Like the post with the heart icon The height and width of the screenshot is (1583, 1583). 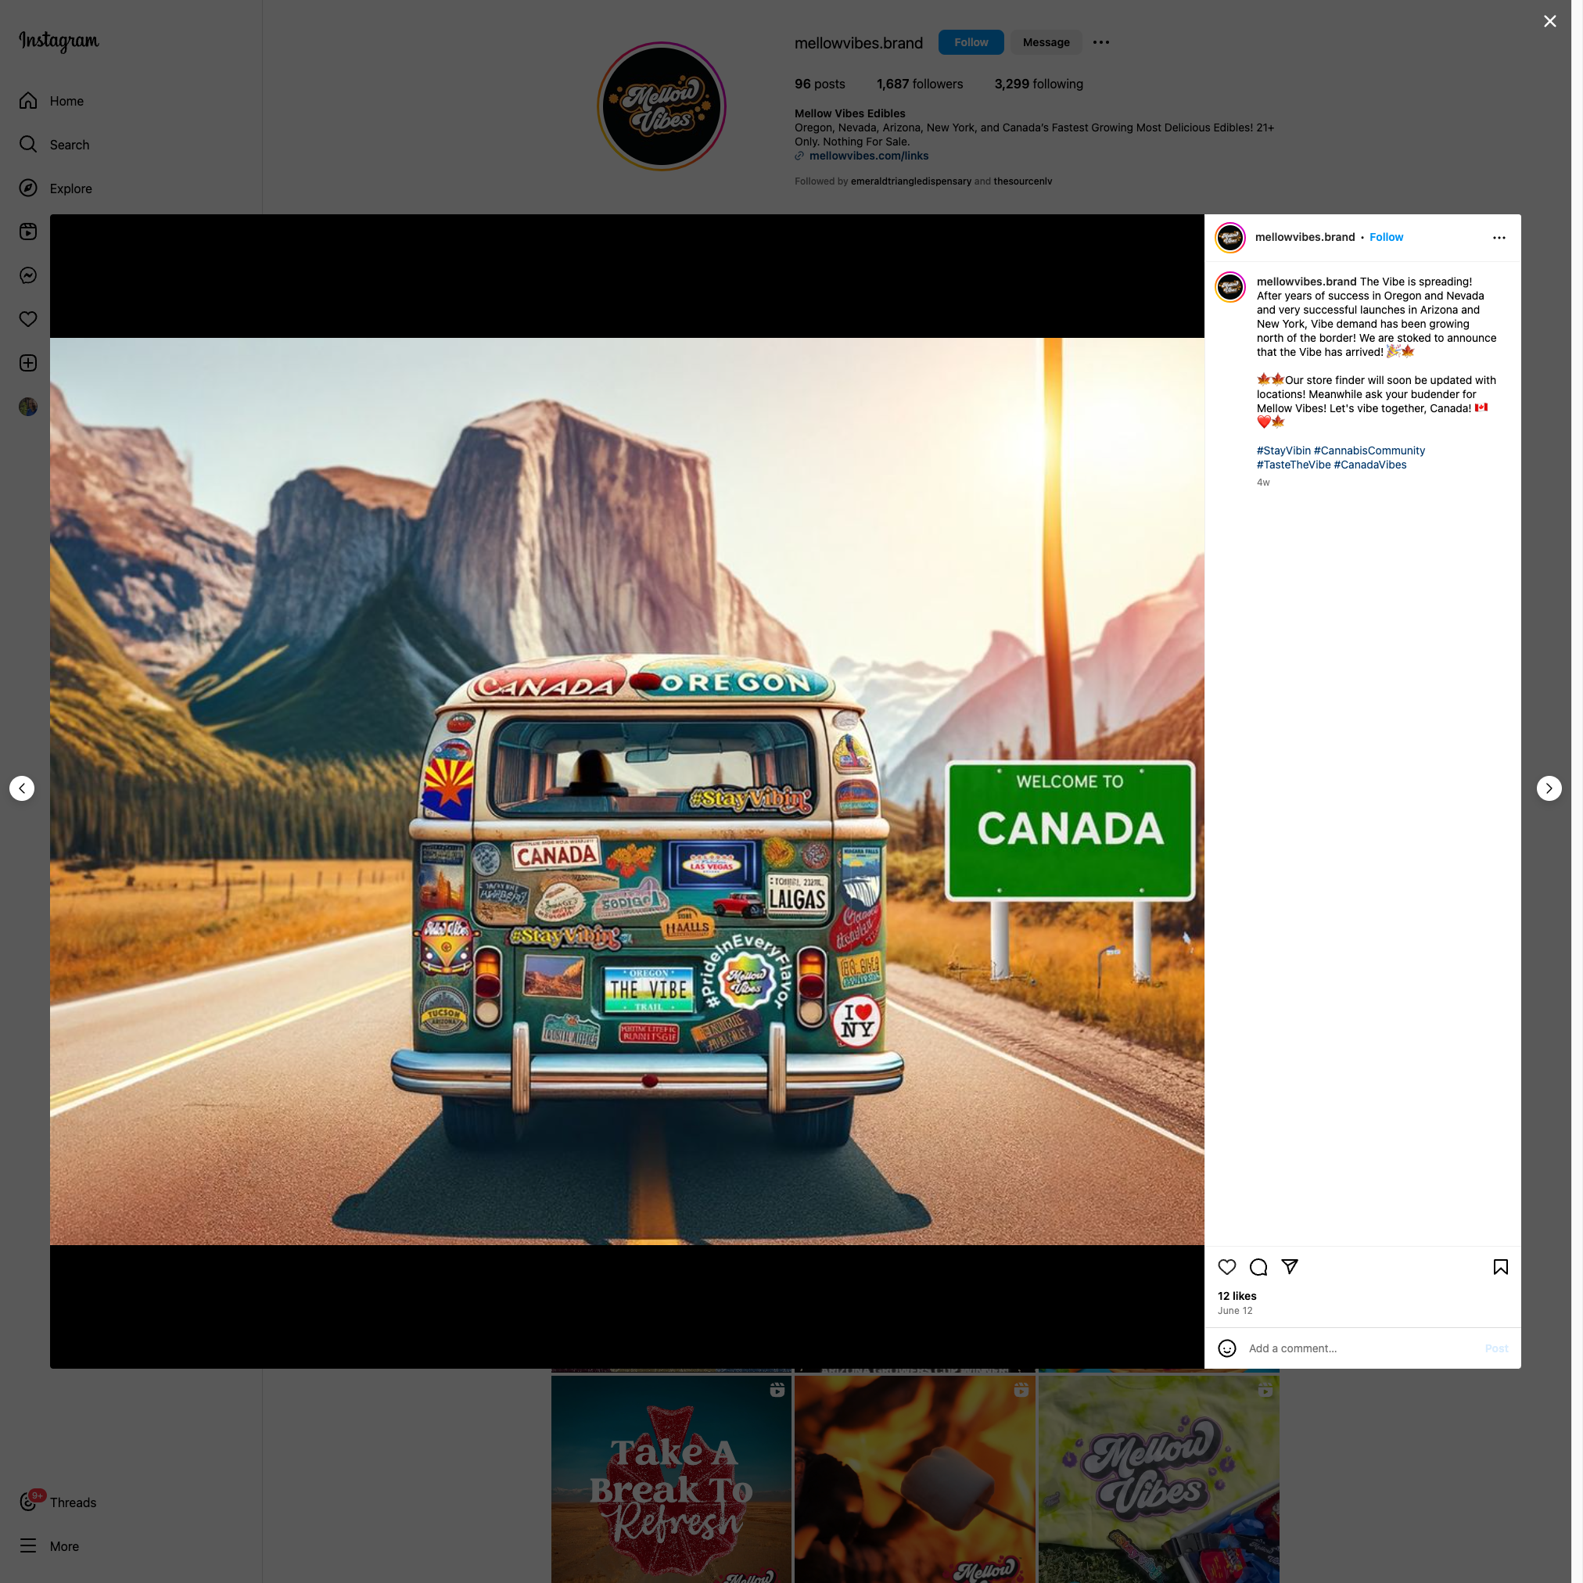pos(1226,1267)
